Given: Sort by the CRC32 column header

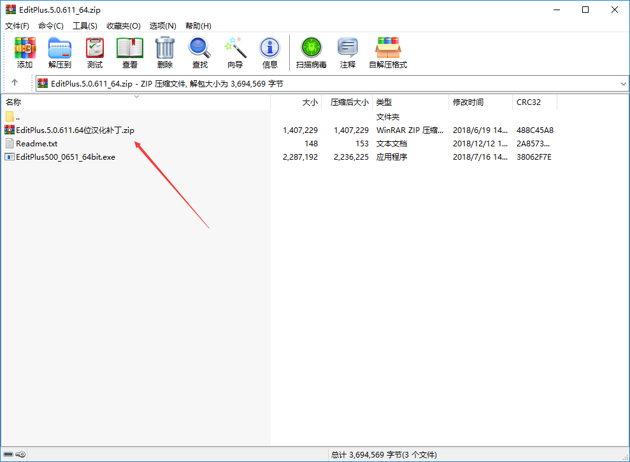Looking at the screenshot, I should point(535,102).
